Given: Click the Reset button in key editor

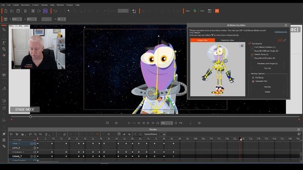Looking at the screenshot, I should [267, 92].
